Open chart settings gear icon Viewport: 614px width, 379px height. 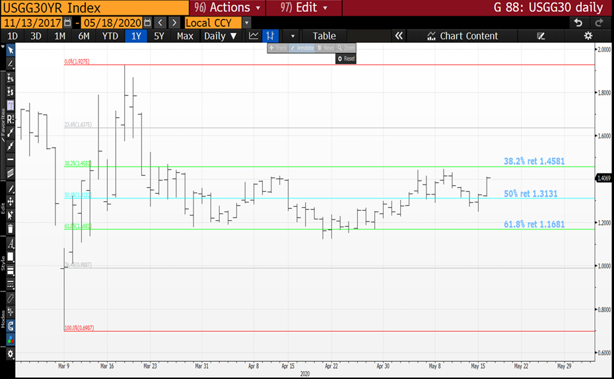(588, 36)
